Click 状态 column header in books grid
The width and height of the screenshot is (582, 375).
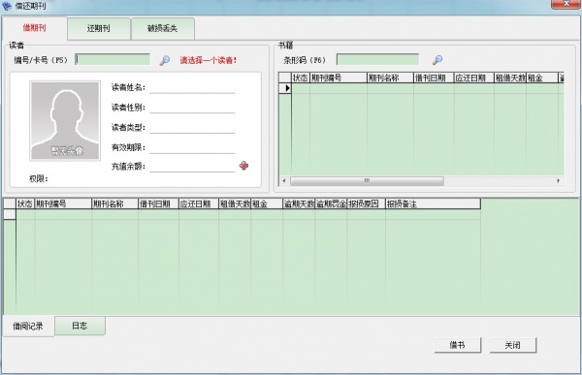[301, 78]
